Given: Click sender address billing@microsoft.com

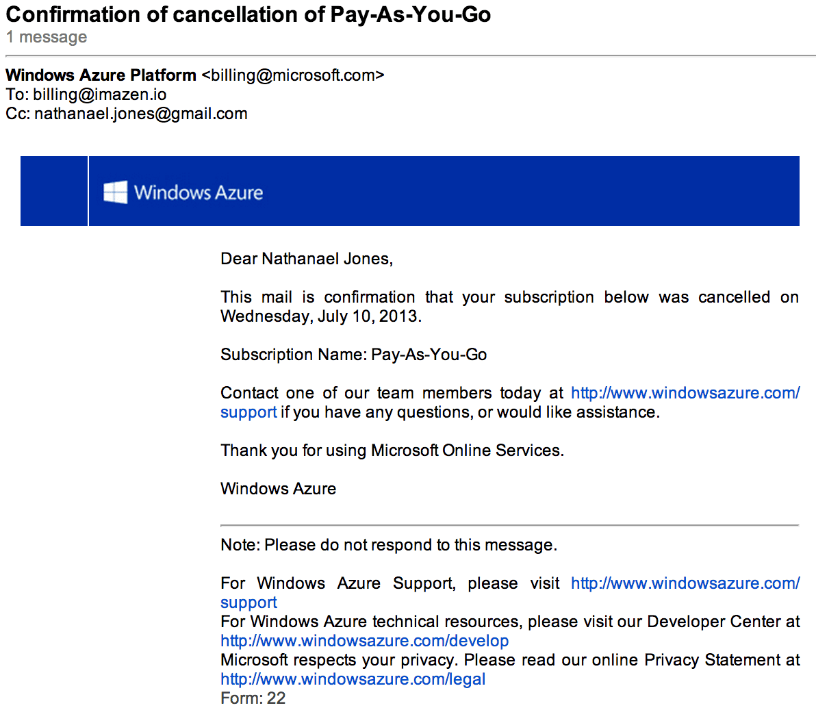Looking at the screenshot, I should click(x=293, y=75).
